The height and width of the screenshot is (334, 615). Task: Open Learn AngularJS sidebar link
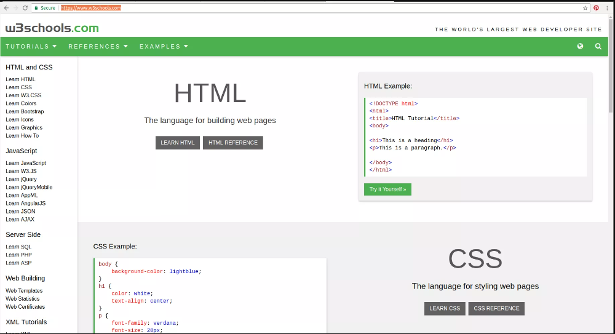(25, 204)
